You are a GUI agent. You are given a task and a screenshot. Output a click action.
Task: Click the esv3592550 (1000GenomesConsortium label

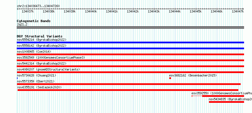coord(222,93)
